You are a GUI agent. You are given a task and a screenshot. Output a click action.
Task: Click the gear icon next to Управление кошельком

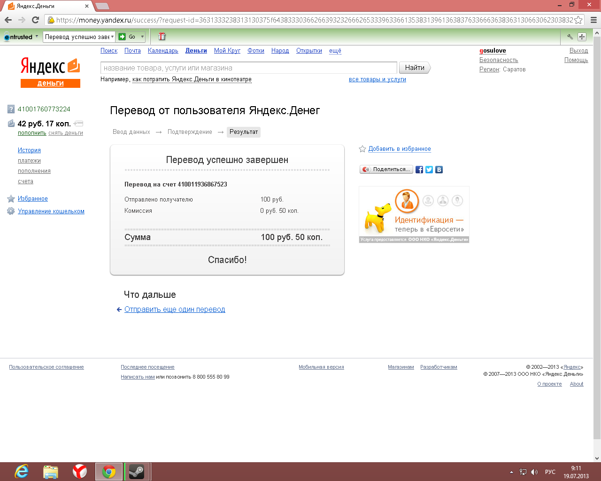[x=11, y=211]
